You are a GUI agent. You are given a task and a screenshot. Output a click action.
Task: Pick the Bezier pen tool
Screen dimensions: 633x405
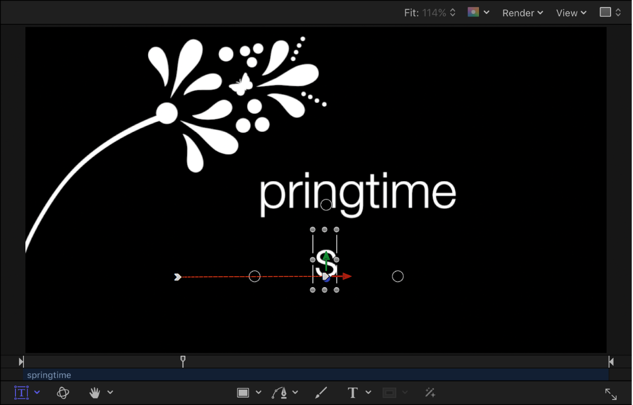coord(281,392)
